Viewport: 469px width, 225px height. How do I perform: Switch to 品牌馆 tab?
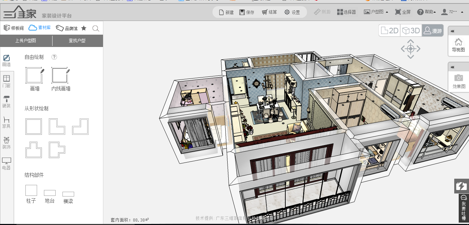coord(67,28)
